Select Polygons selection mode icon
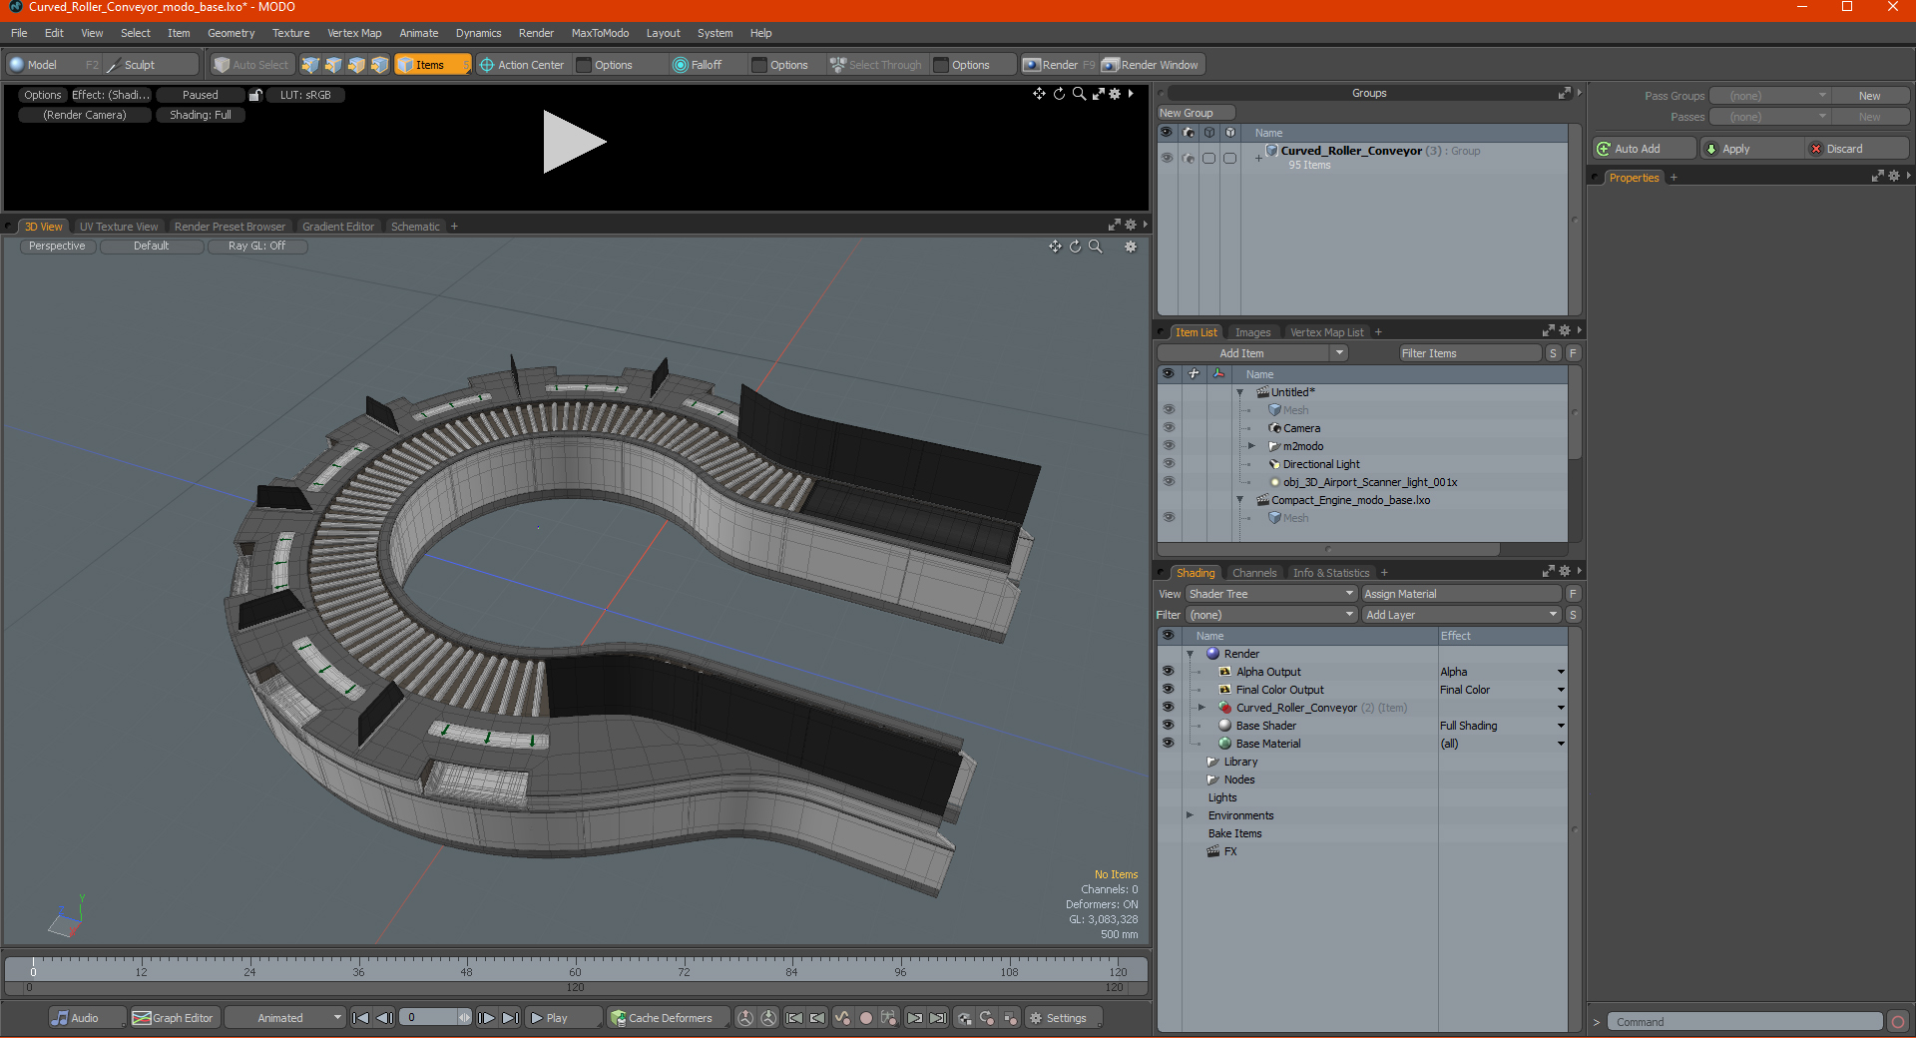Viewport: 1916px width, 1038px height. [356, 65]
